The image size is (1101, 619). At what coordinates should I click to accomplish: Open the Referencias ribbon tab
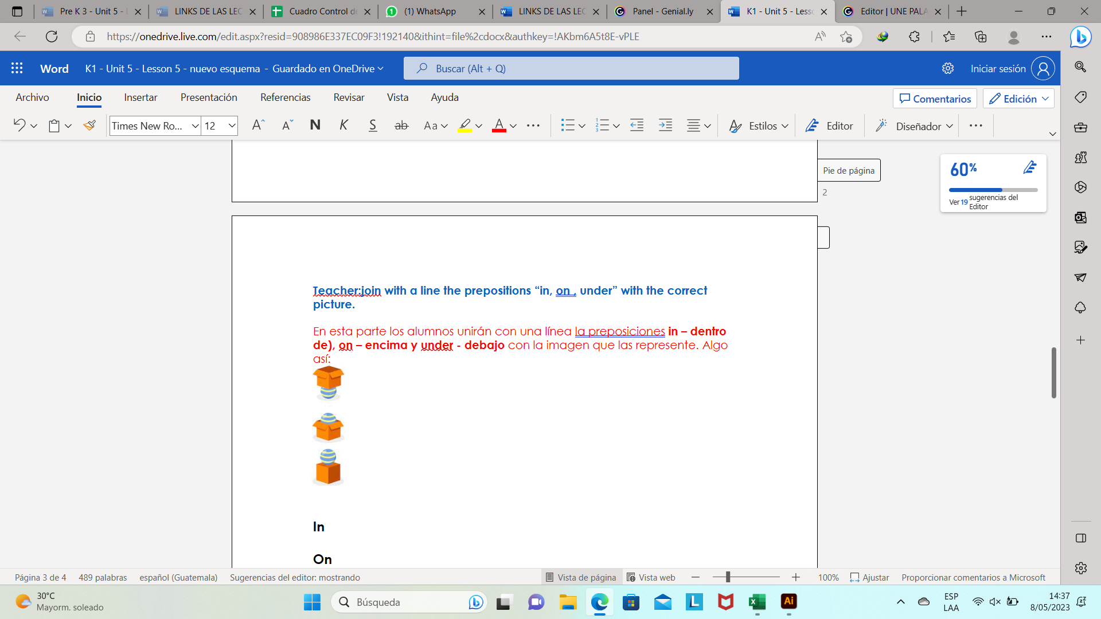tap(285, 97)
